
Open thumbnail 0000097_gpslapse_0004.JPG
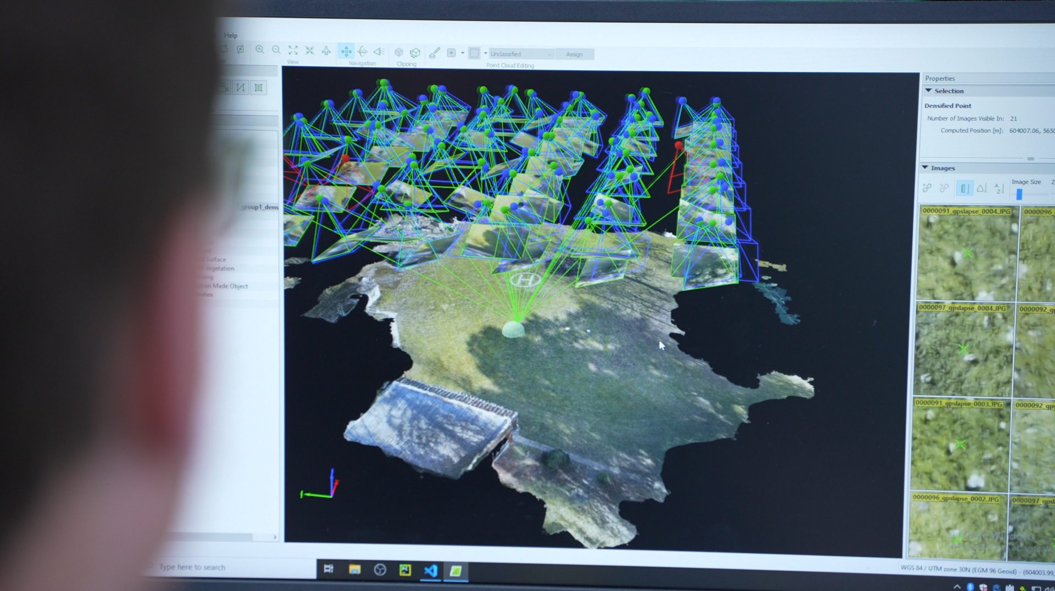point(964,350)
